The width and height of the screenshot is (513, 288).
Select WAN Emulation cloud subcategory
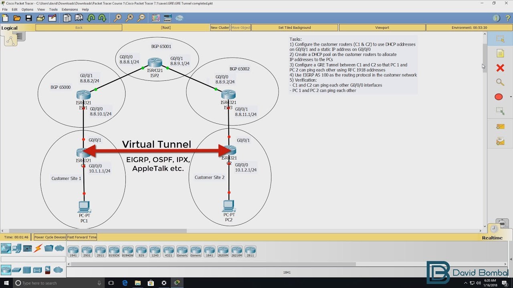(x=58, y=270)
